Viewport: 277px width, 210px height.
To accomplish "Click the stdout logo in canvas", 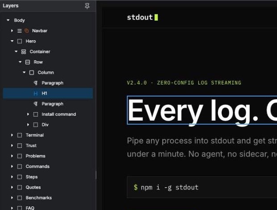I will [x=143, y=17].
